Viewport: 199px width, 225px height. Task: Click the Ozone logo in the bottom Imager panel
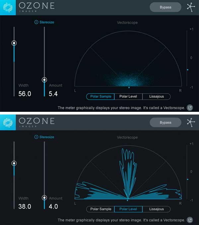point(8,122)
